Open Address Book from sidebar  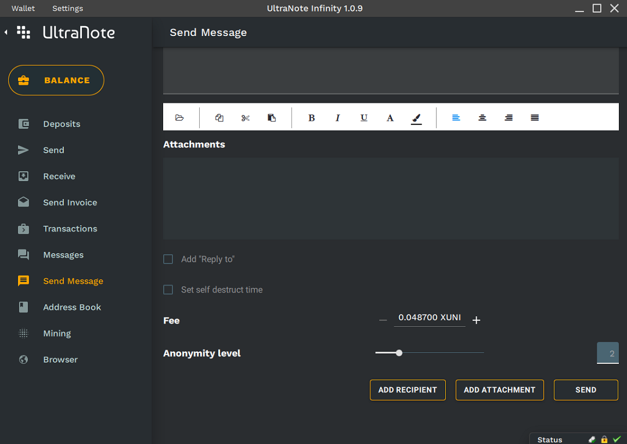click(x=72, y=307)
